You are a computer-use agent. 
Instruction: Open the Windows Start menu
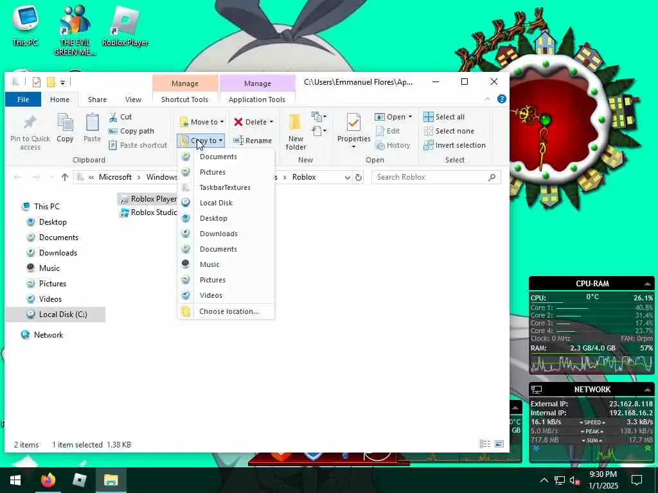point(15,480)
